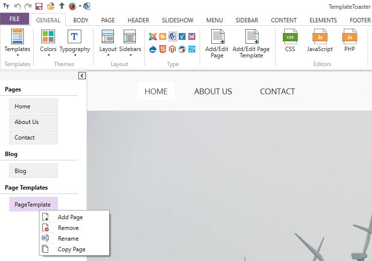
Task: Open the CSS editor
Action: coord(290,41)
